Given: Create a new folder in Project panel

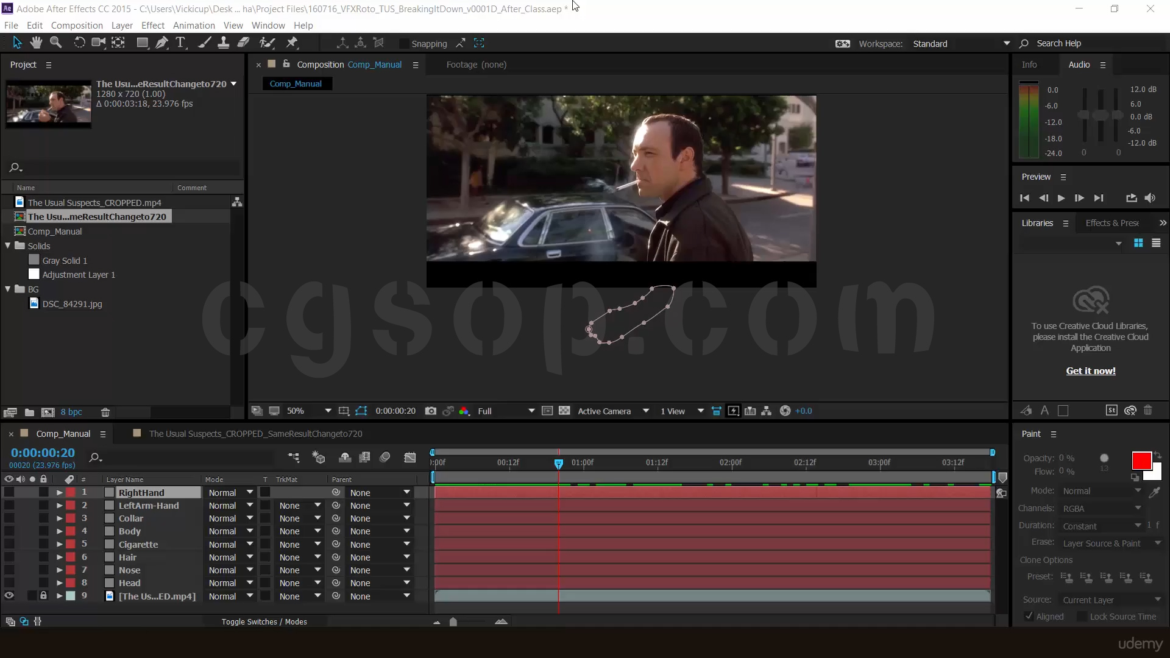Looking at the screenshot, I should [x=29, y=412].
